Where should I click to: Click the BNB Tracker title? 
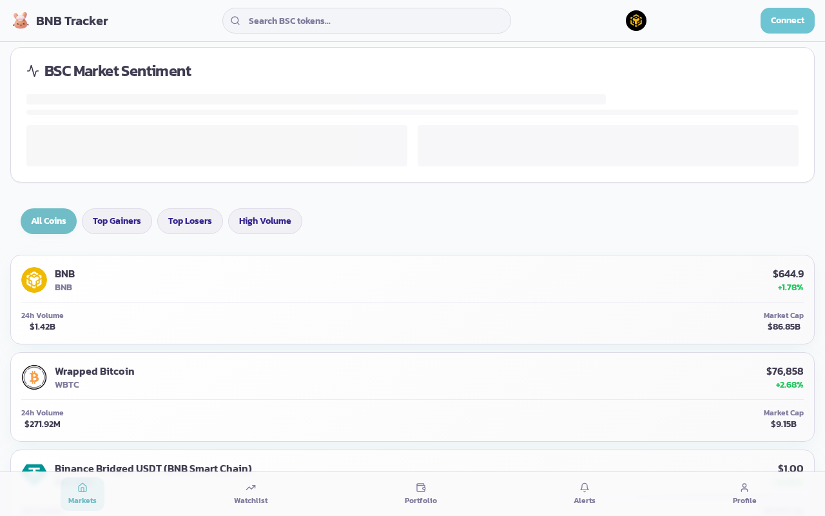[x=72, y=21]
